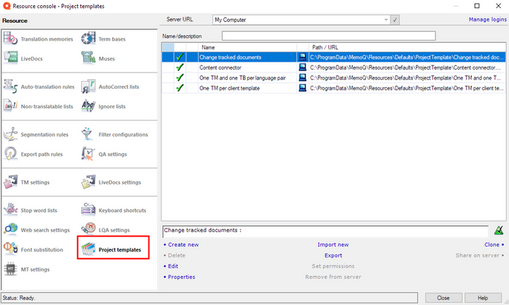Select Project templates icon
This screenshot has height=305, width=509.
tap(88, 249)
